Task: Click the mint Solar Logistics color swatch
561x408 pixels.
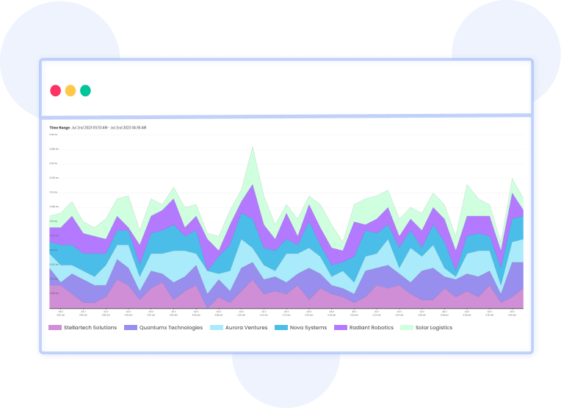Action: pos(407,327)
